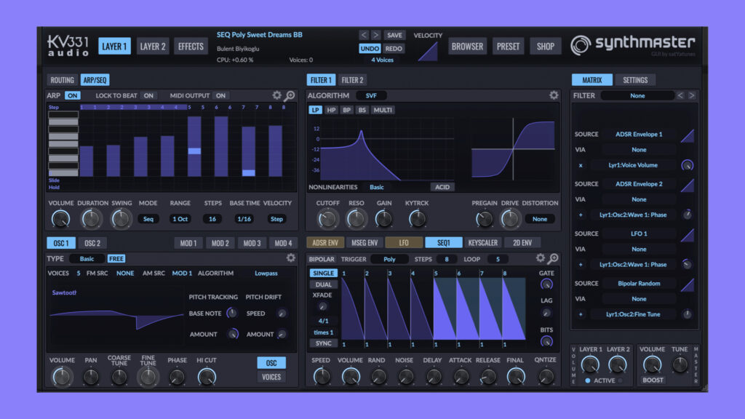Viewport: 745px width, 419px height.
Task: Open the preset Browser
Action: pyautogui.click(x=467, y=46)
